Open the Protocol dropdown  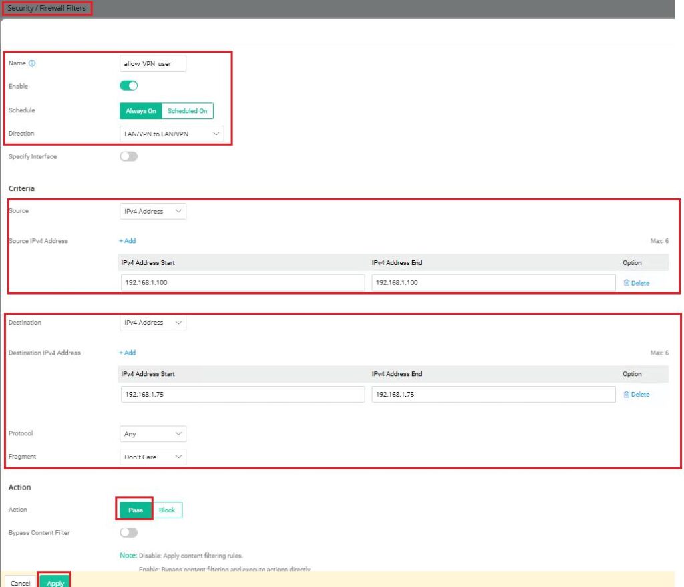(x=152, y=434)
